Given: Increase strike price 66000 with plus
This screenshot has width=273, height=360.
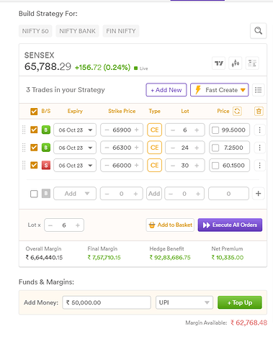Looking at the screenshot, I should 137,166.
